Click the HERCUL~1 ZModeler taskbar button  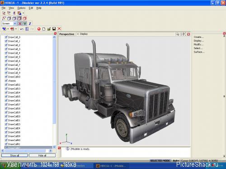112,166
